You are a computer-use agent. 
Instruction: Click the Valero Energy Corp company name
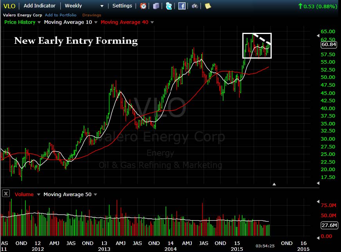click(22, 15)
